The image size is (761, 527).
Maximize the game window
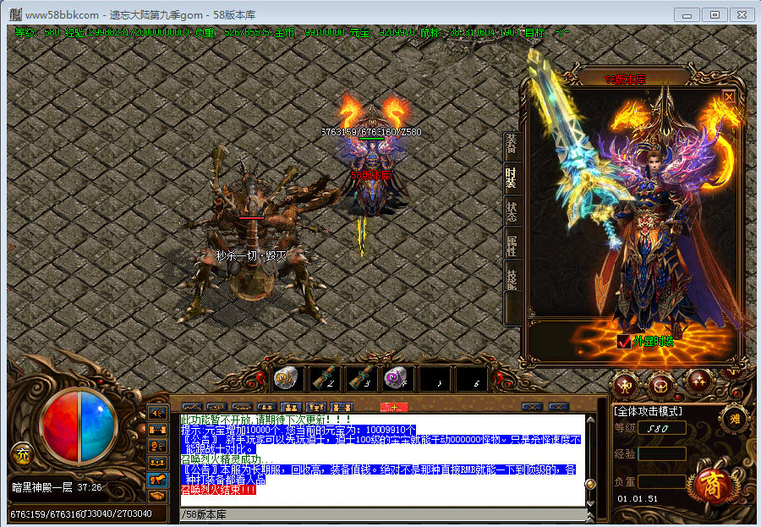click(x=714, y=15)
